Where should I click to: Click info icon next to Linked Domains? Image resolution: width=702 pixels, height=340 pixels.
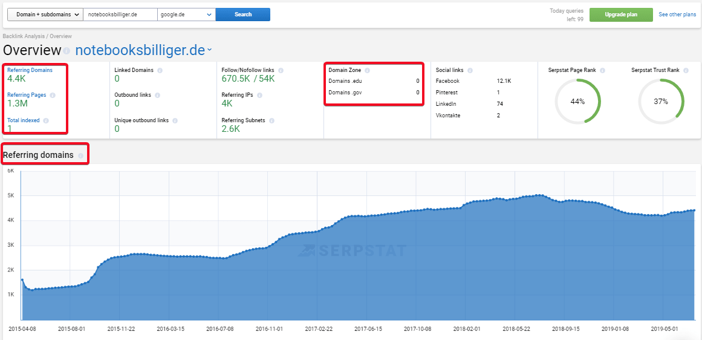(x=160, y=70)
